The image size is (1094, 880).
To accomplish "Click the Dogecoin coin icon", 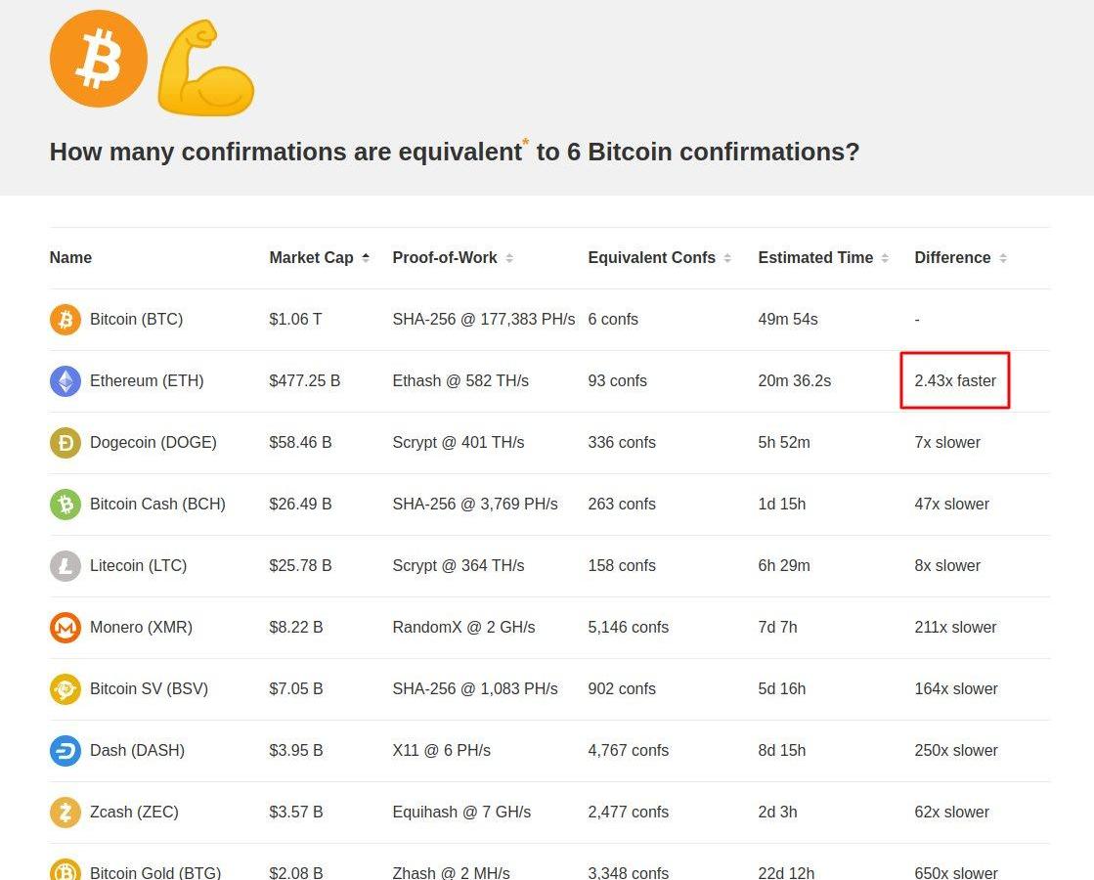I will click(66, 443).
